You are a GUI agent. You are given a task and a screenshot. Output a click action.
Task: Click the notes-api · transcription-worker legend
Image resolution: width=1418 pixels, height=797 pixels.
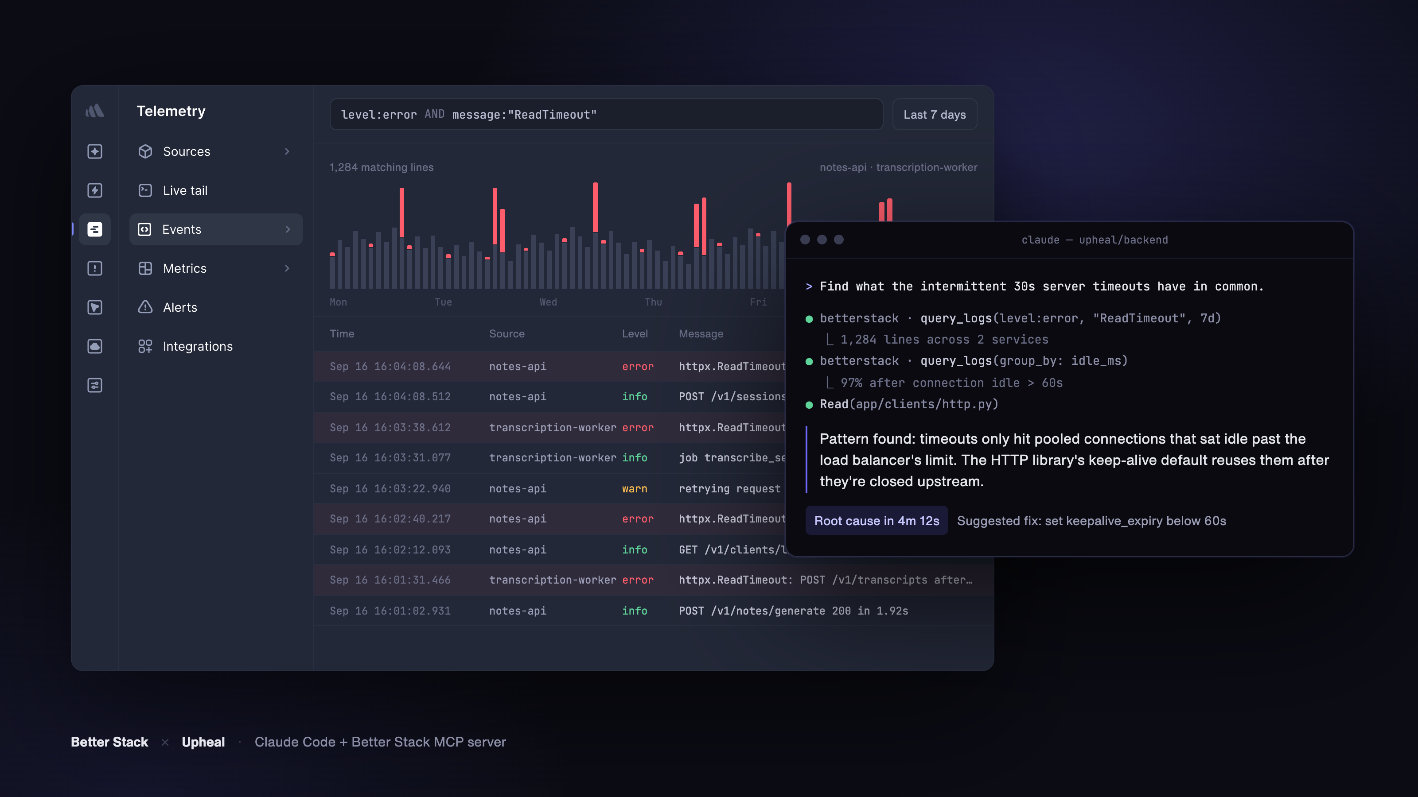pyautogui.click(x=898, y=167)
